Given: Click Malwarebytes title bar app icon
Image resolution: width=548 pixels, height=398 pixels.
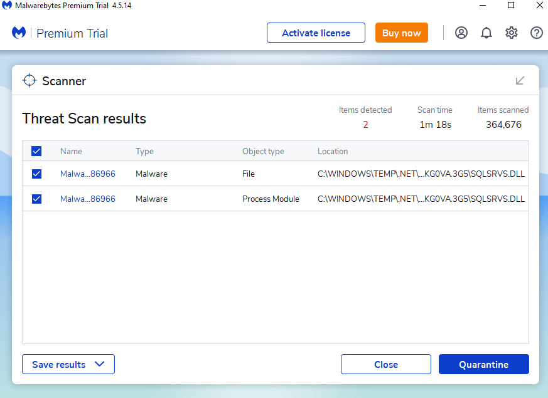Looking at the screenshot, I should 7,5.
